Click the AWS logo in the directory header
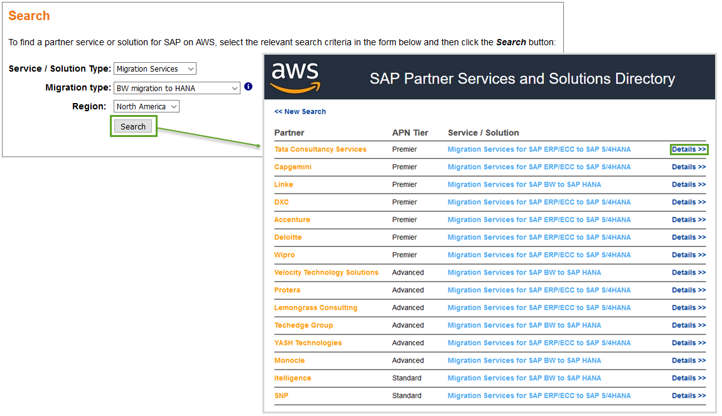722x416 pixels. [295, 77]
